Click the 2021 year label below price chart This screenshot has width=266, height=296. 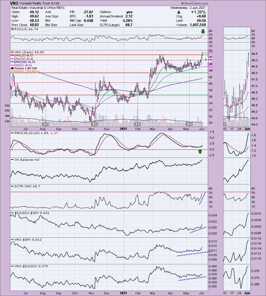click(123, 129)
